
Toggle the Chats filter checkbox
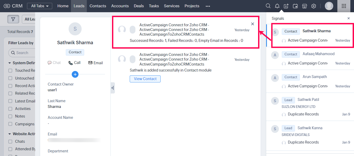pos(10,141)
